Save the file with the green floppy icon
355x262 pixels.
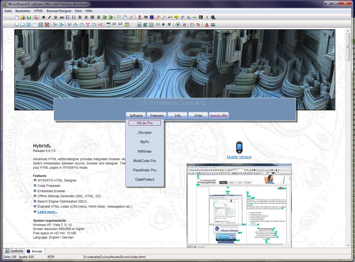pyautogui.click(x=29, y=17)
